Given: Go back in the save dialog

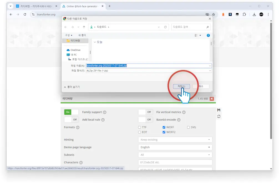Looking at the screenshot, I should point(66,27).
